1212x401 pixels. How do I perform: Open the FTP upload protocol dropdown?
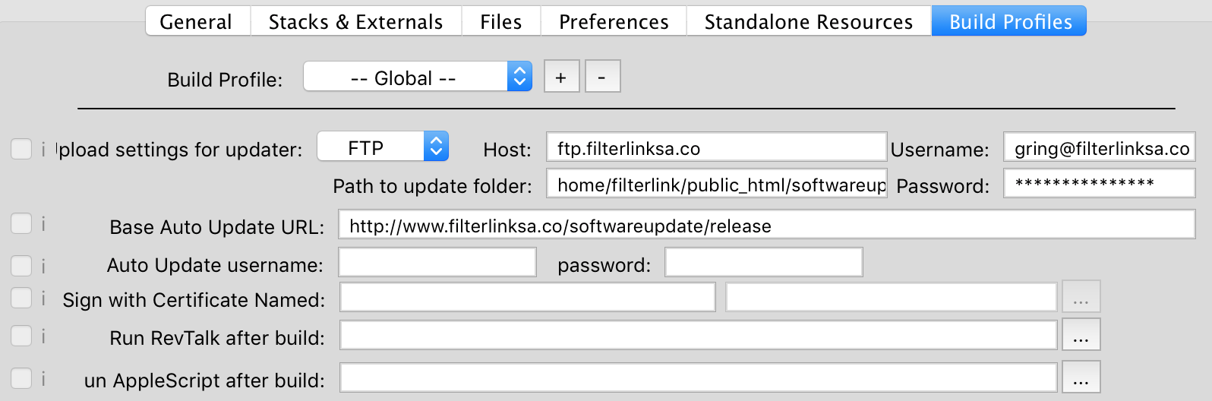[x=382, y=147]
